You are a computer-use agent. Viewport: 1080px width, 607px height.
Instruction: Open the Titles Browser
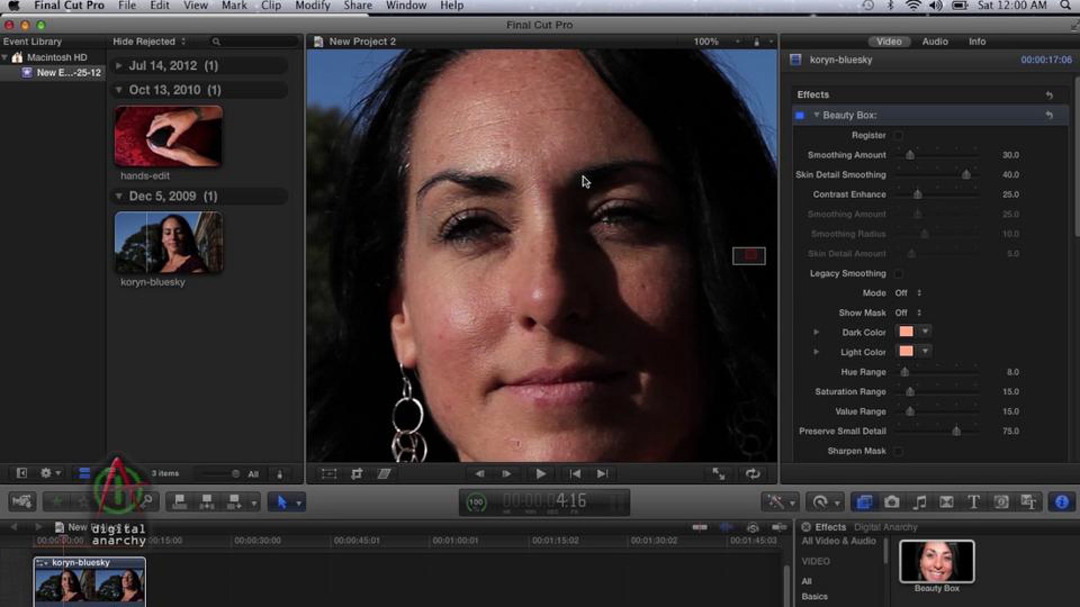pos(973,502)
